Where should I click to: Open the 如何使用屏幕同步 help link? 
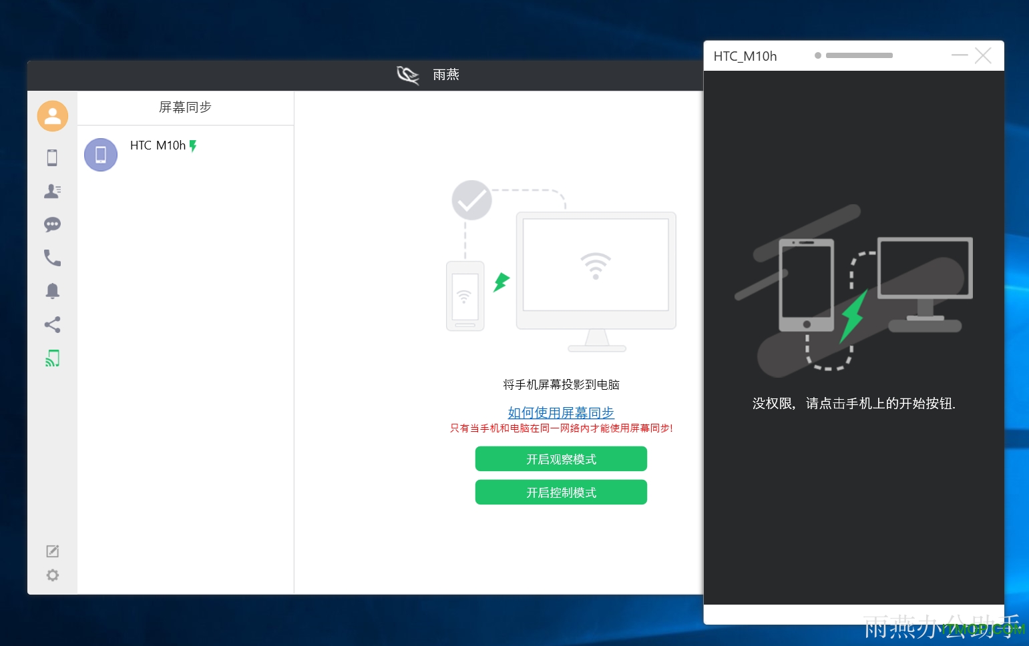561,412
